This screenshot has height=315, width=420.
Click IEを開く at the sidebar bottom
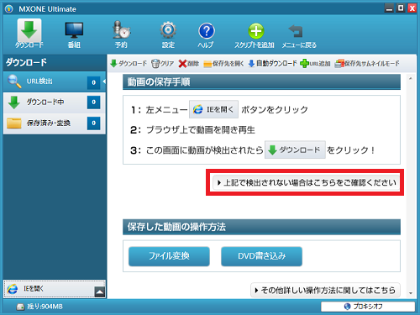pyautogui.click(x=50, y=289)
